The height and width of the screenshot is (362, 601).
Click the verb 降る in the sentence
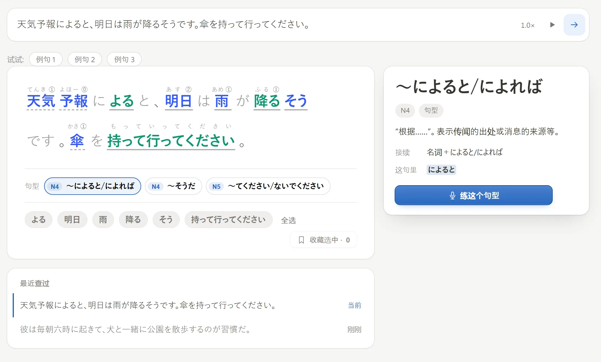tap(267, 101)
